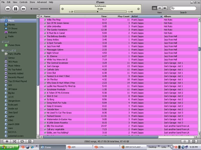The width and height of the screenshot is (201, 150).
Task: Open the 90's Music smart playlist
Action: click(x=13, y=62)
